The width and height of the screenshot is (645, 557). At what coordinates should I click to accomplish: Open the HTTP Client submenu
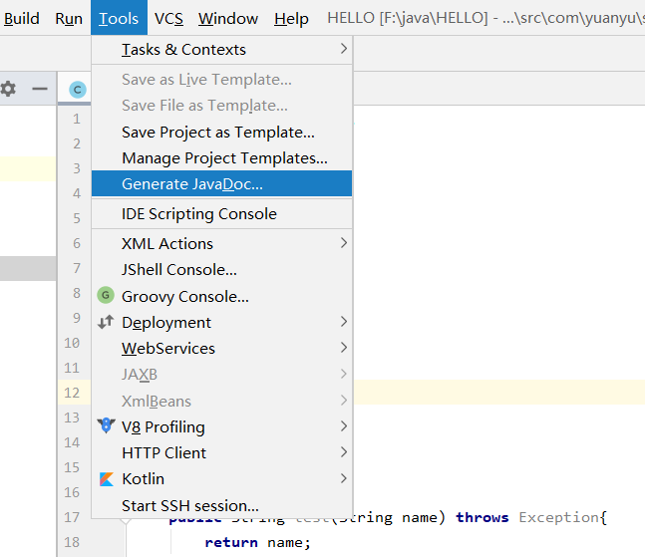tap(163, 453)
